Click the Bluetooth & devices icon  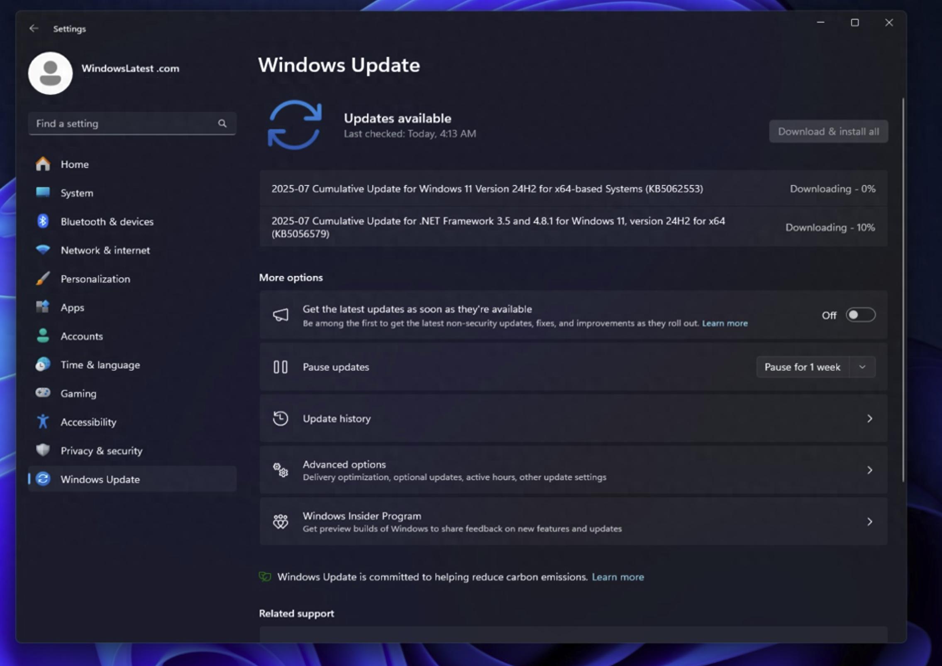[x=43, y=221]
